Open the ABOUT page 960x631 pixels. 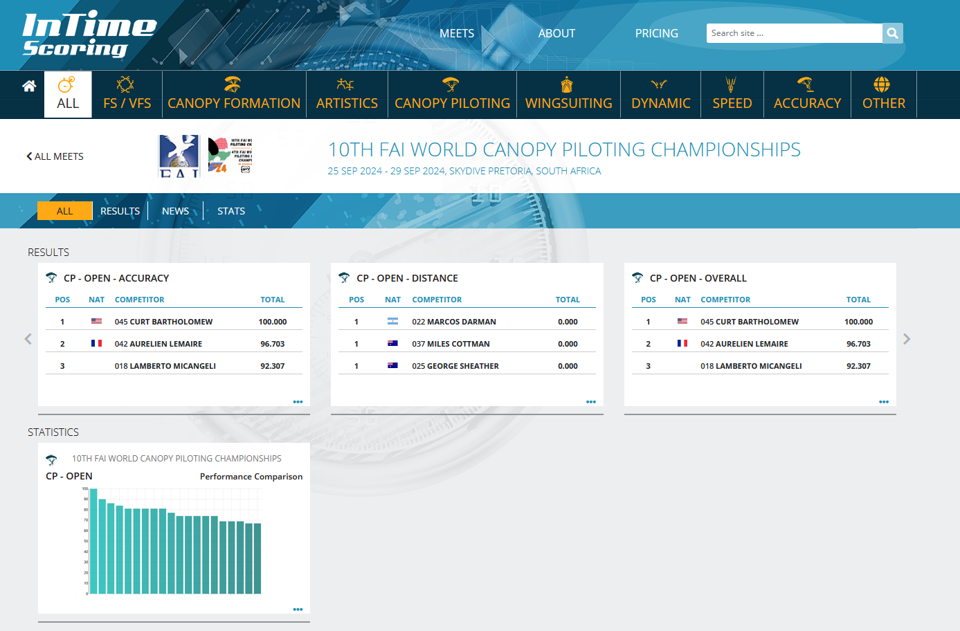pyautogui.click(x=556, y=33)
